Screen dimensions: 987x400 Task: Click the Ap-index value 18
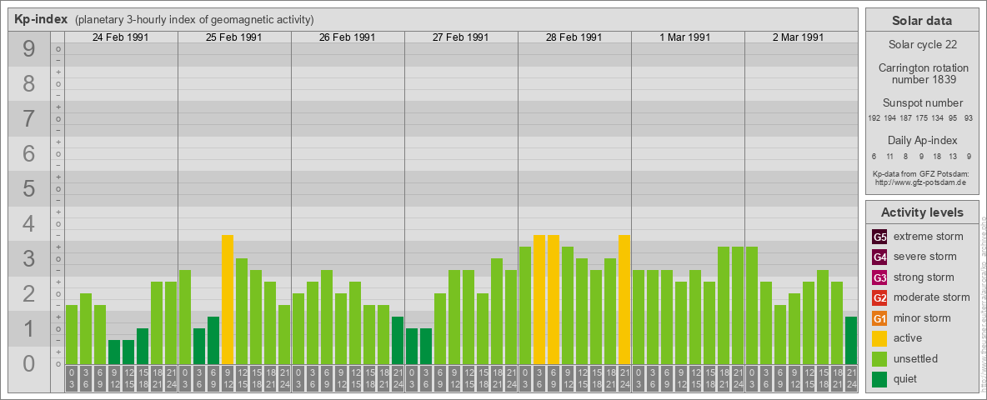[938, 156]
